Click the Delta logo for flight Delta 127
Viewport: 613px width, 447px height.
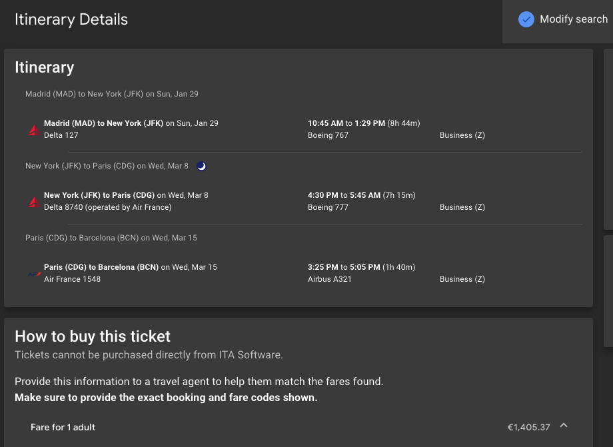pos(35,130)
